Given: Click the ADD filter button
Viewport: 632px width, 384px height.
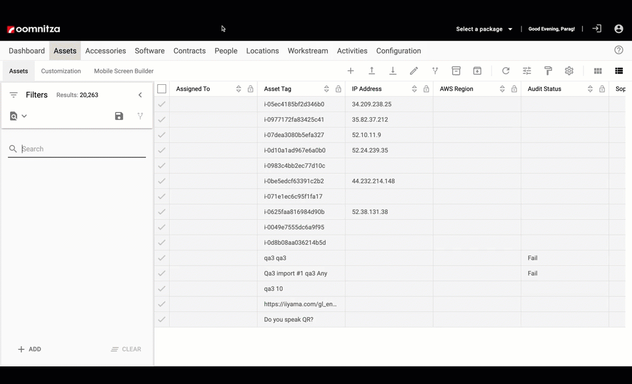Looking at the screenshot, I should [29, 349].
